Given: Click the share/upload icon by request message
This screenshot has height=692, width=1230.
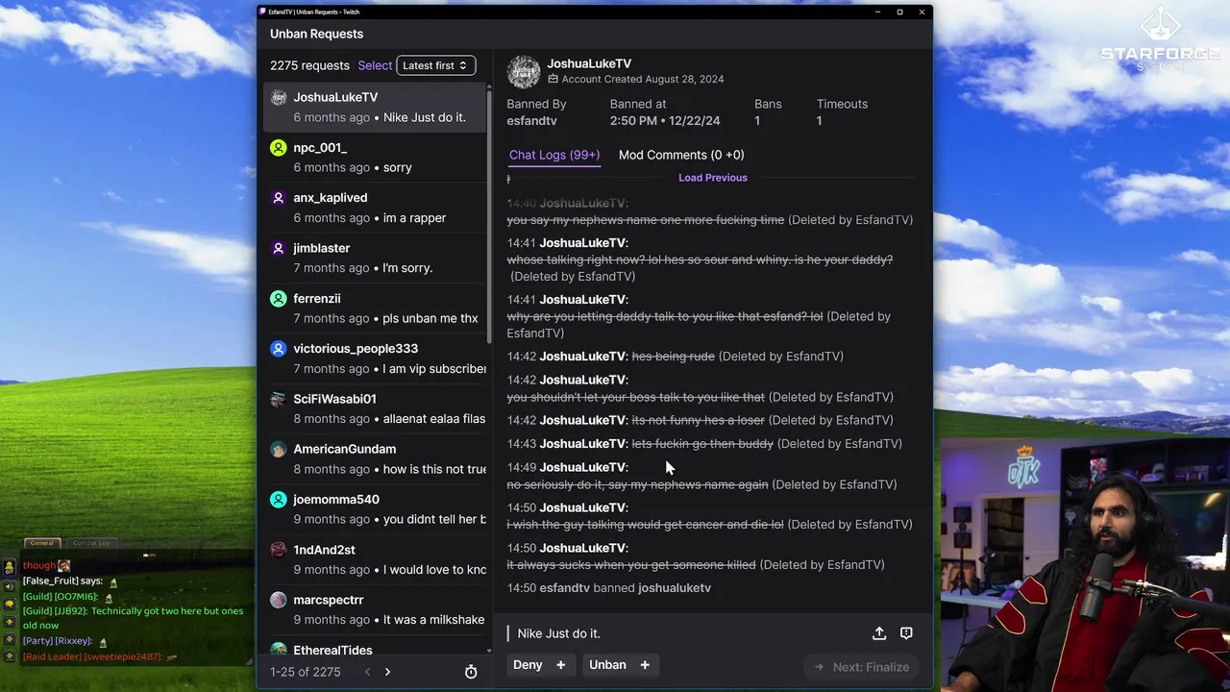Looking at the screenshot, I should click(879, 633).
